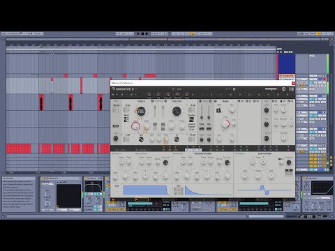Open oscillator 2 wavetable display
The width and height of the screenshot is (335, 251).
177,112
